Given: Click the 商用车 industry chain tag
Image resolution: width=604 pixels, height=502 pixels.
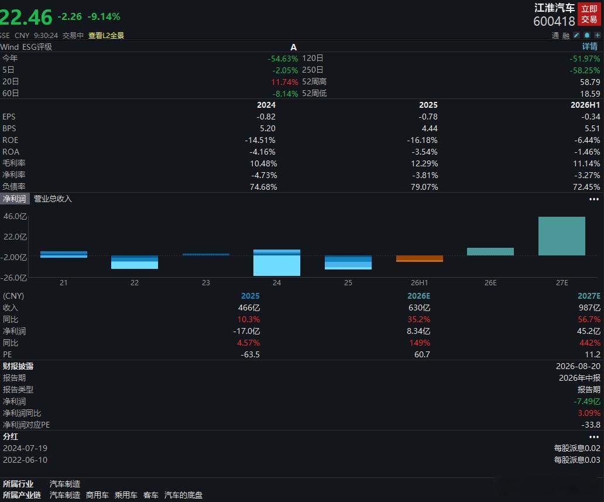Looking at the screenshot, I should 97,495.
